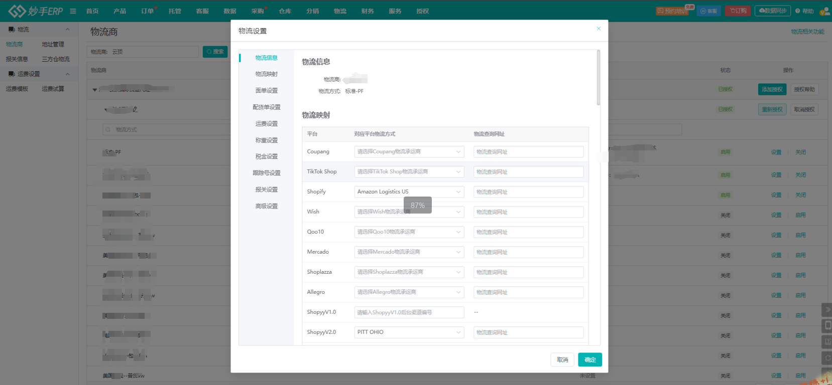Open 运费试算 in left sidebar
Image resolution: width=832 pixels, height=385 pixels.
click(53, 89)
